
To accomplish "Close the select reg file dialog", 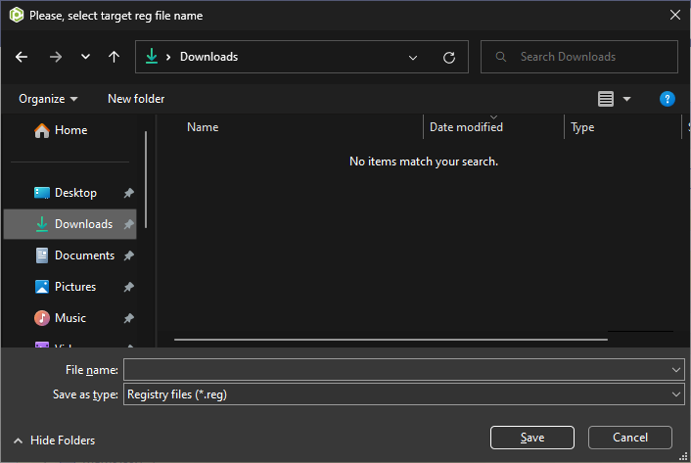I will (x=674, y=15).
